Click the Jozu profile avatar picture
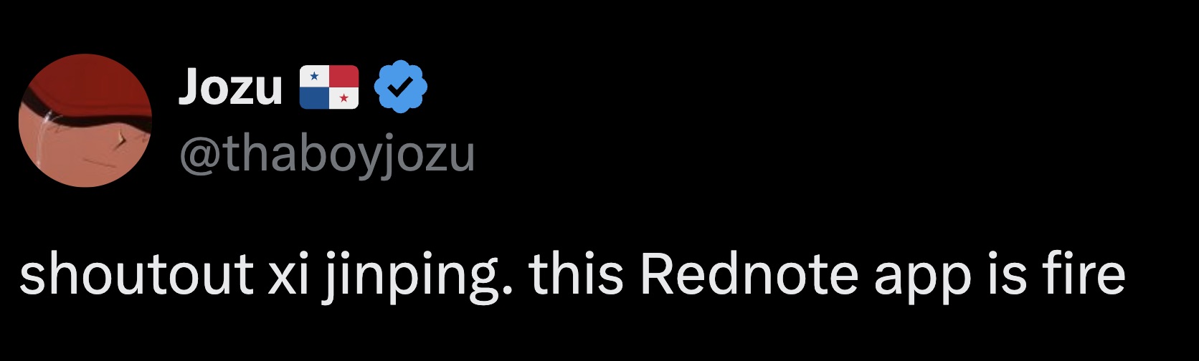Screen dimensions: 1199x361 85,120
